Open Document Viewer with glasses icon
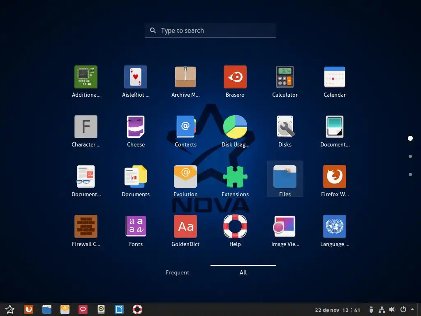This screenshot has height=316, width=421. pyautogui.click(x=86, y=181)
